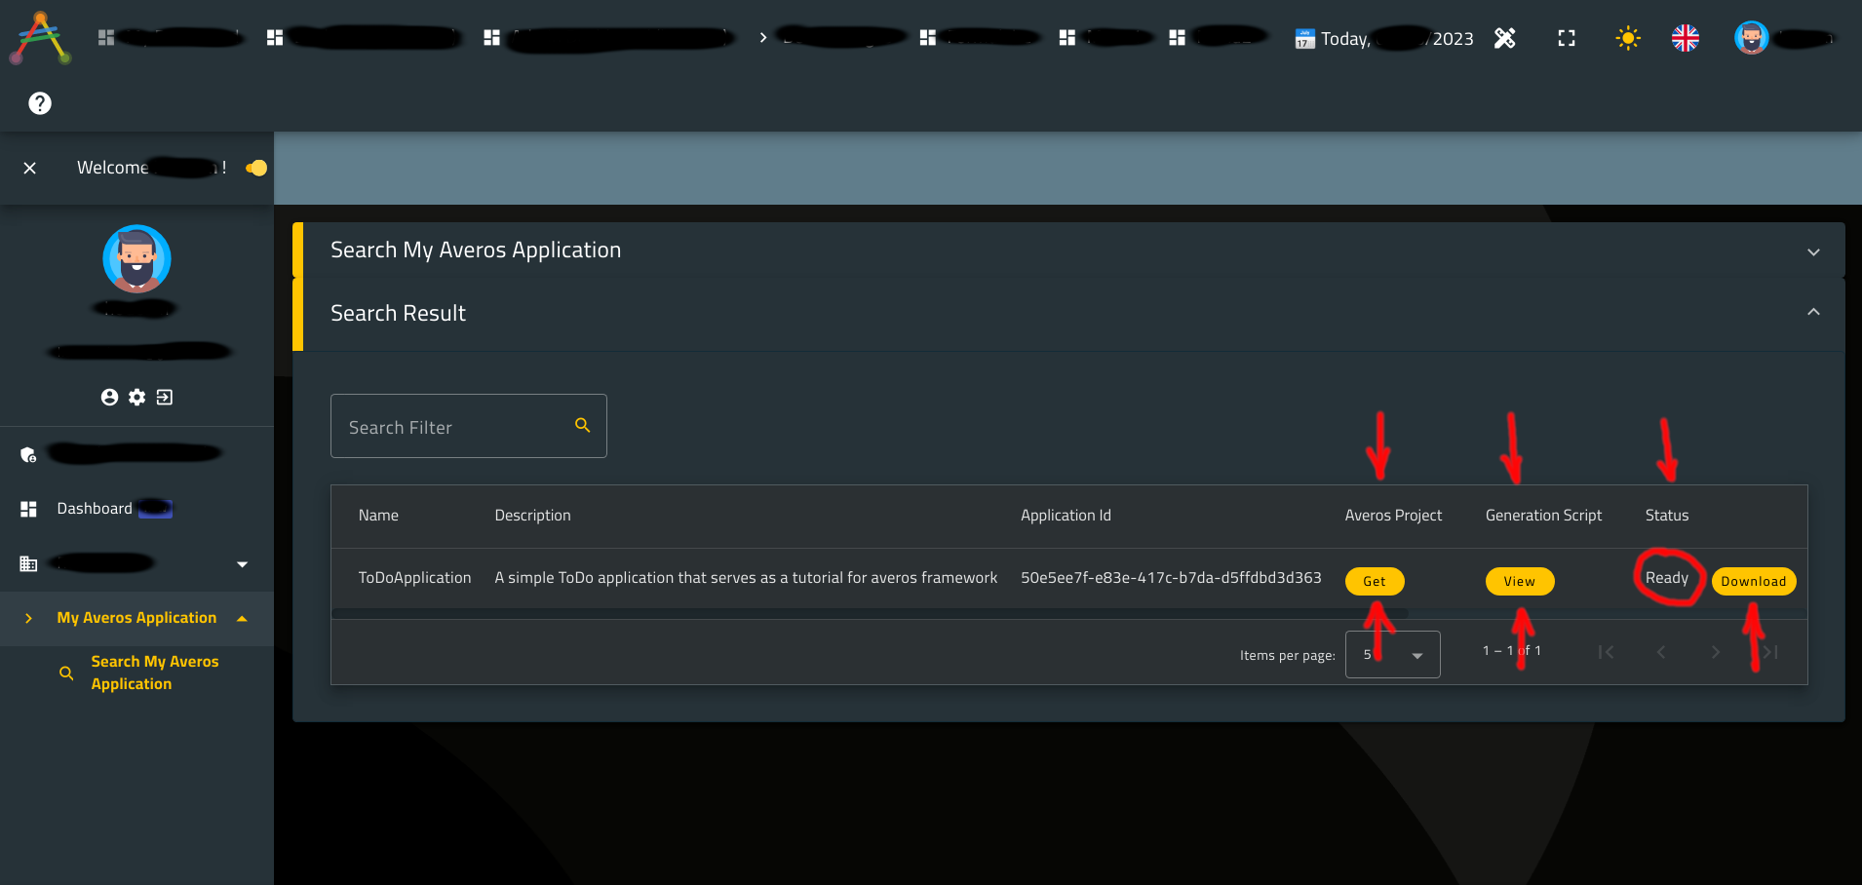Screen dimensions: 1862x885
Task: Click the Status column header
Action: [x=1667, y=516]
